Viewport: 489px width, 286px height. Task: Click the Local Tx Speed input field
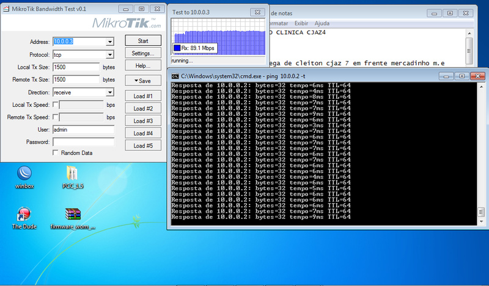(81, 105)
